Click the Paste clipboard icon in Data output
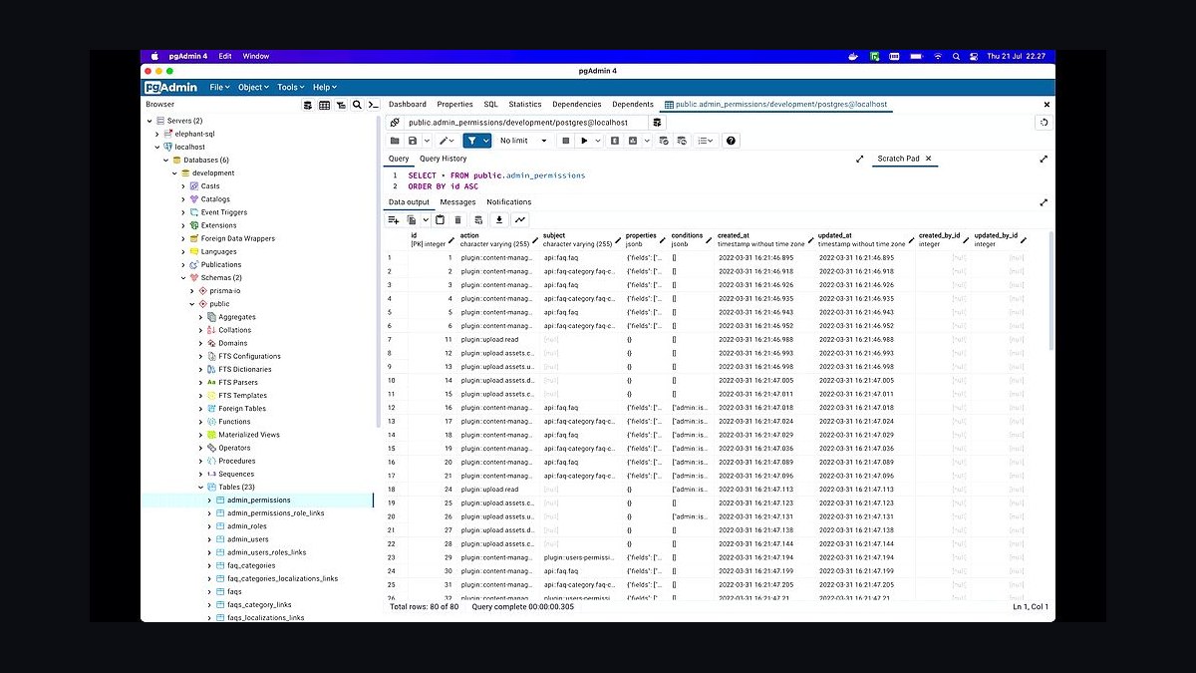Viewport: 1196px width, 673px height. [x=440, y=219]
